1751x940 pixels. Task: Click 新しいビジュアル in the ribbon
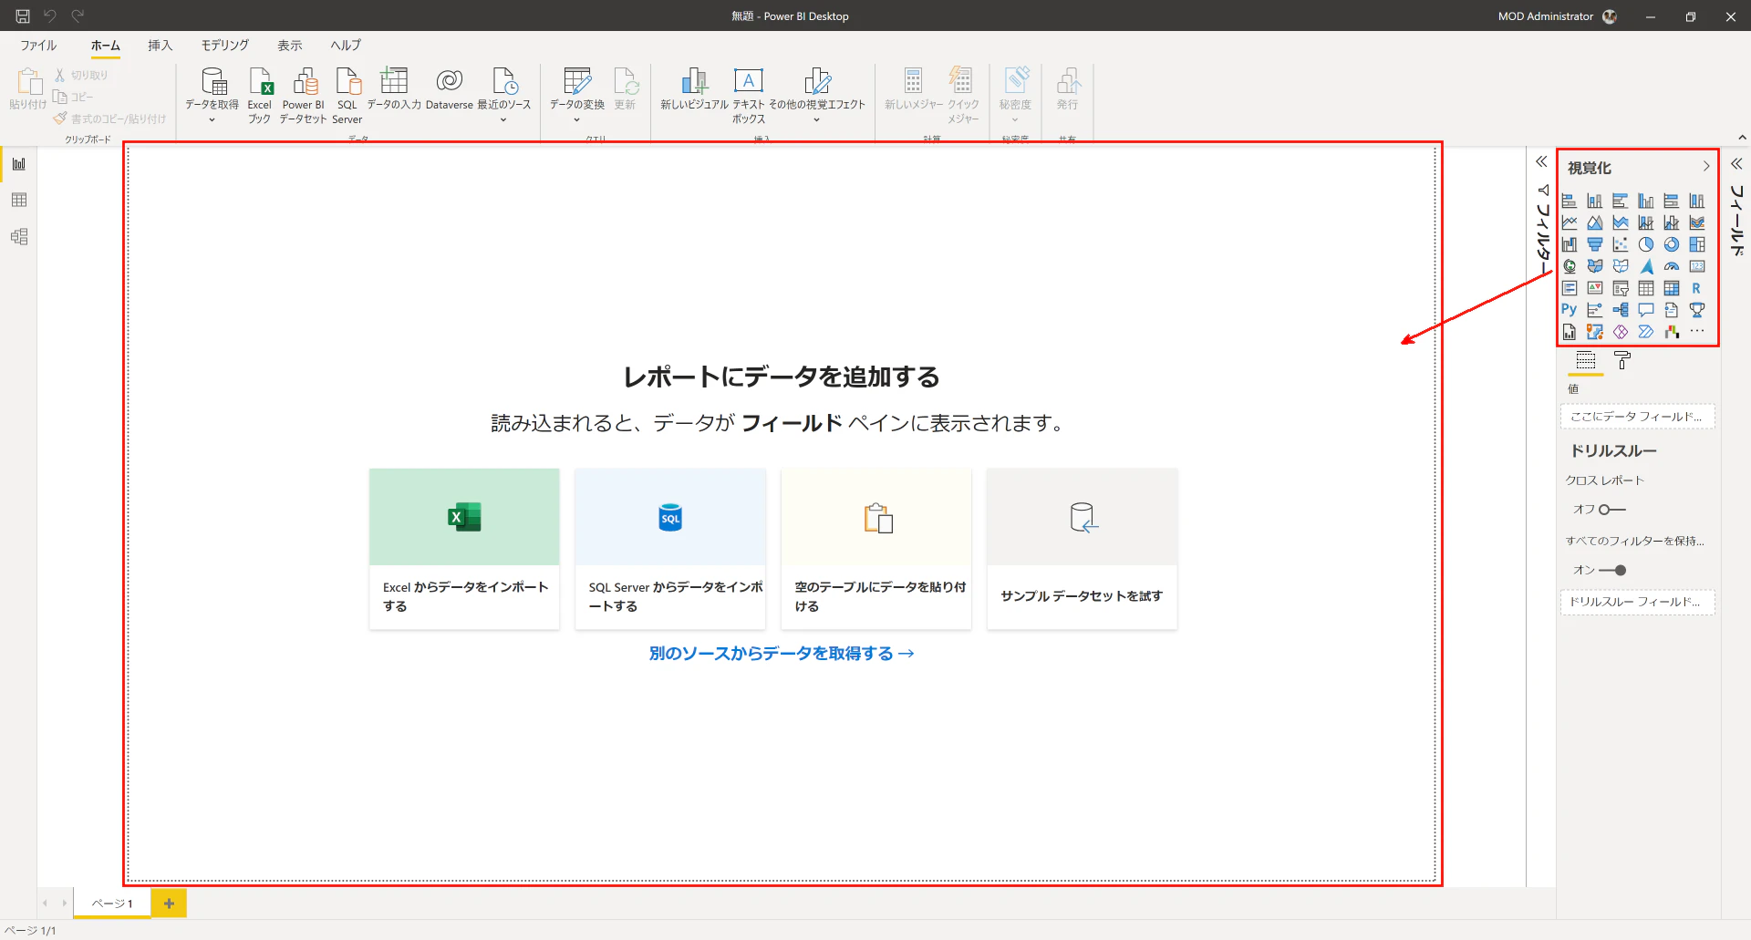695,89
